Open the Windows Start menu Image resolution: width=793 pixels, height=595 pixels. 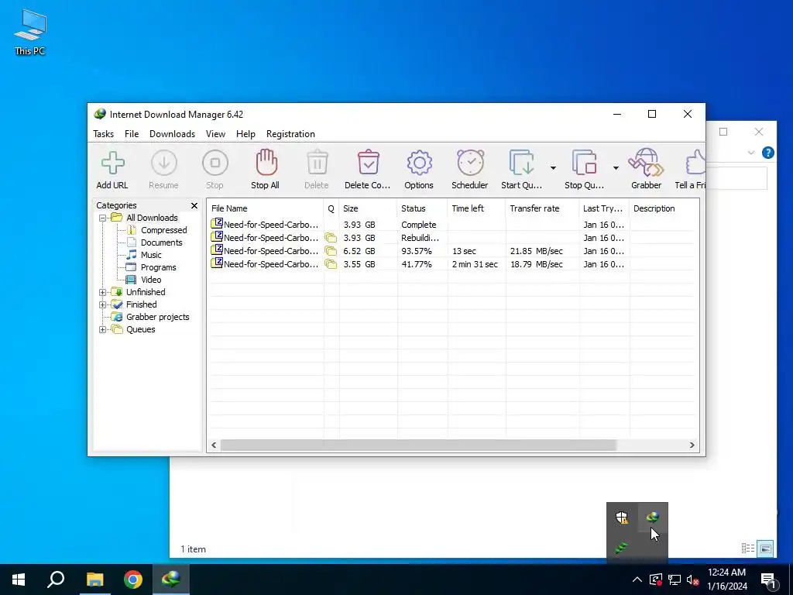[19, 580]
